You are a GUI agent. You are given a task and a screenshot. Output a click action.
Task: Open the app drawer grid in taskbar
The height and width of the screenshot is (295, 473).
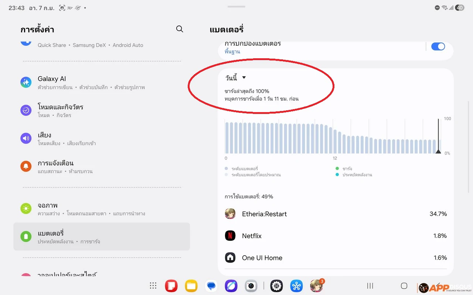153,286
